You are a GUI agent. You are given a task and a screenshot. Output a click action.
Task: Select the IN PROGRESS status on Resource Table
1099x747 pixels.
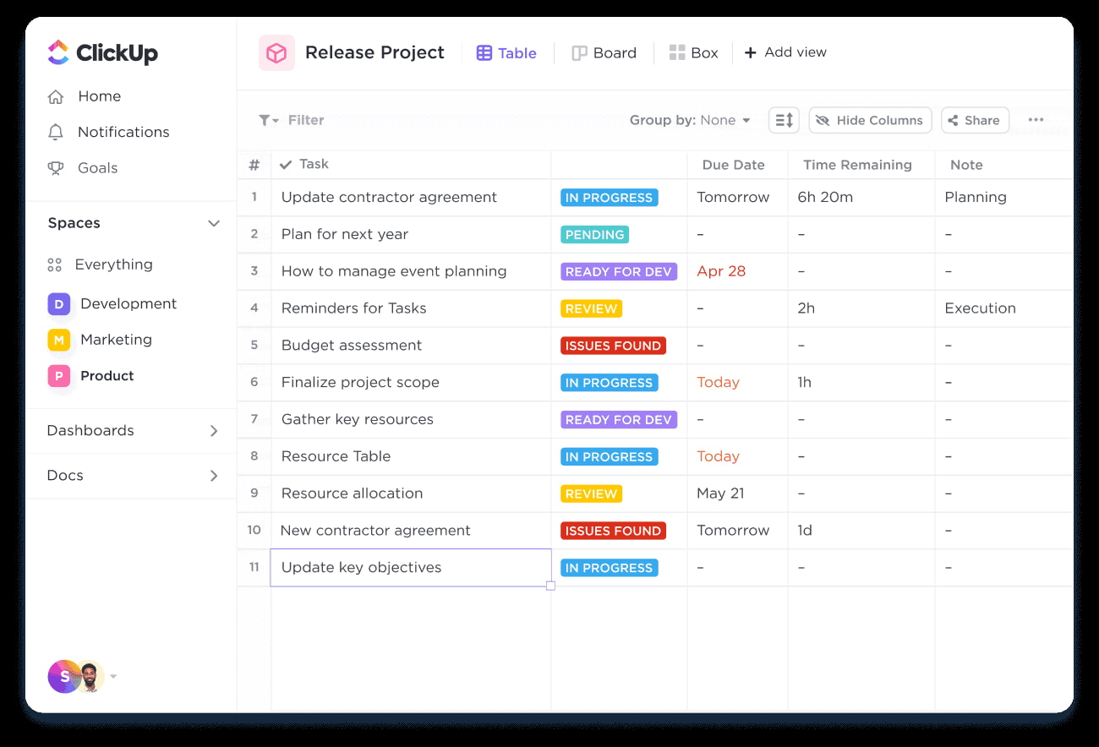click(x=609, y=456)
